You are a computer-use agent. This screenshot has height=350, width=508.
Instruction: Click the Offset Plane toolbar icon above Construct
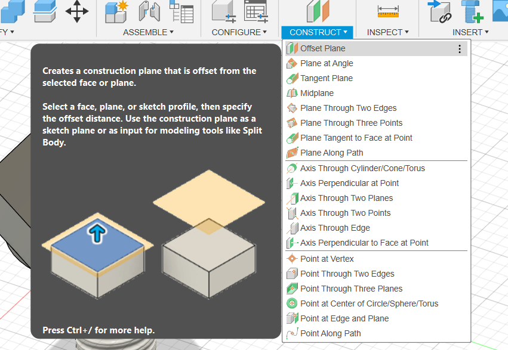[318, 11]
